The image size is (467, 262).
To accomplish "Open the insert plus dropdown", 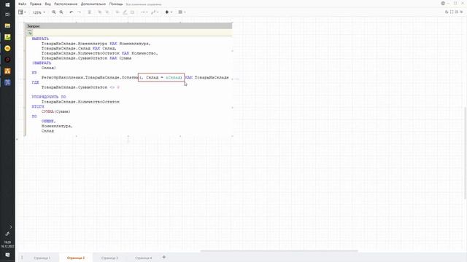I will (x=169, y=12).
